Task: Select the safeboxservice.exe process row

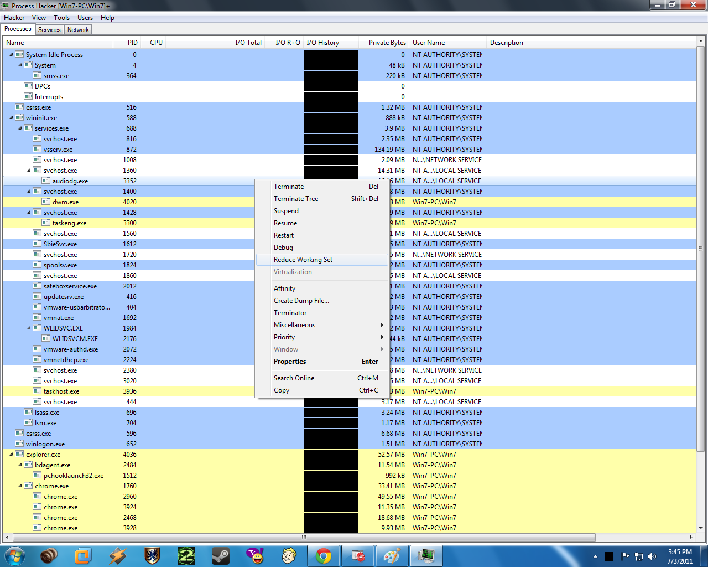Action: (x=350, y=286)
